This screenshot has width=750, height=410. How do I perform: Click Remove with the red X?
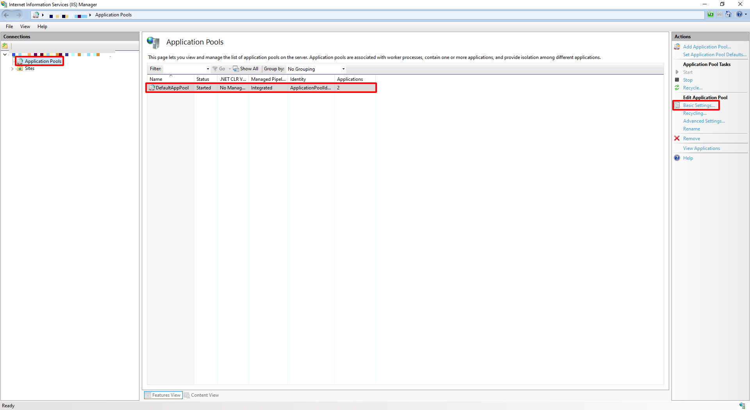691,139
